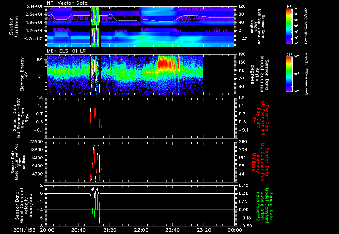Screen dimensions: 339x234
Task: Click the '14100' scanner position tick value
Action: 36,158
